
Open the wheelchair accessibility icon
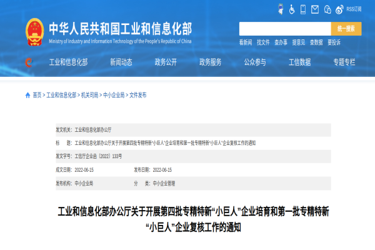292,9
